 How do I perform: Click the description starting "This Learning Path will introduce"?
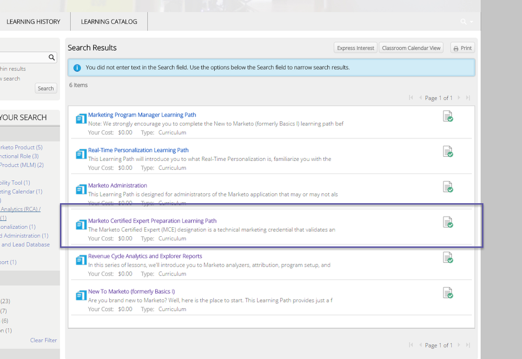click(210, 159)
